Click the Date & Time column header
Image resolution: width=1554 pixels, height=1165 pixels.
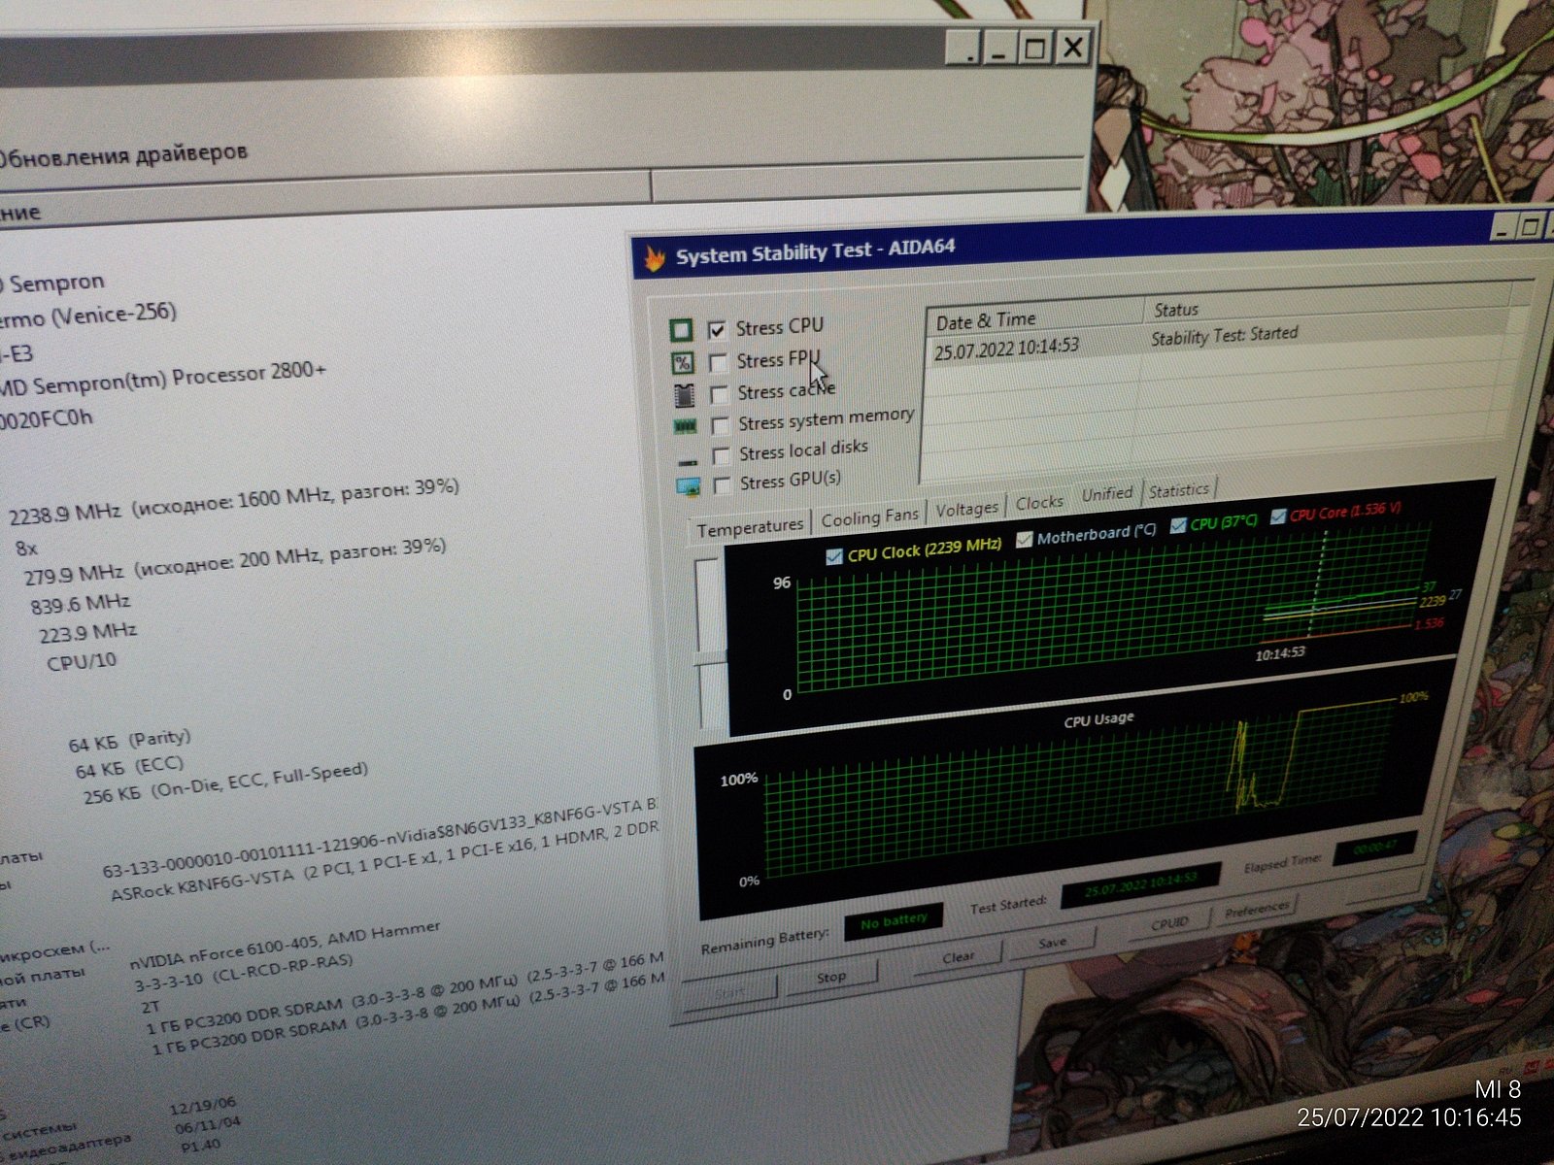(x=1035, y=319)
